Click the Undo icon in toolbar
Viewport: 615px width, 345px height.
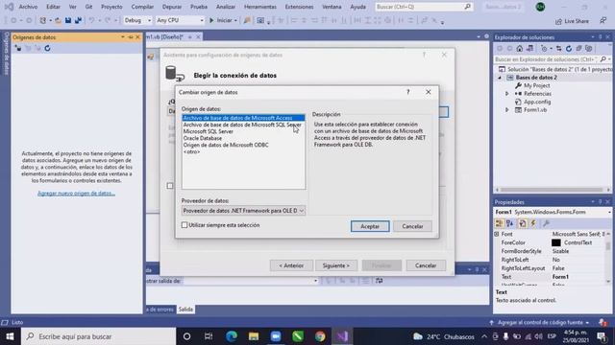coord(91,20)
